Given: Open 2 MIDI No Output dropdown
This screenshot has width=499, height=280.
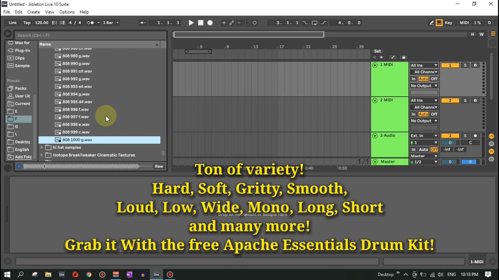Looking at the screenshot, I should click(424, 121).
